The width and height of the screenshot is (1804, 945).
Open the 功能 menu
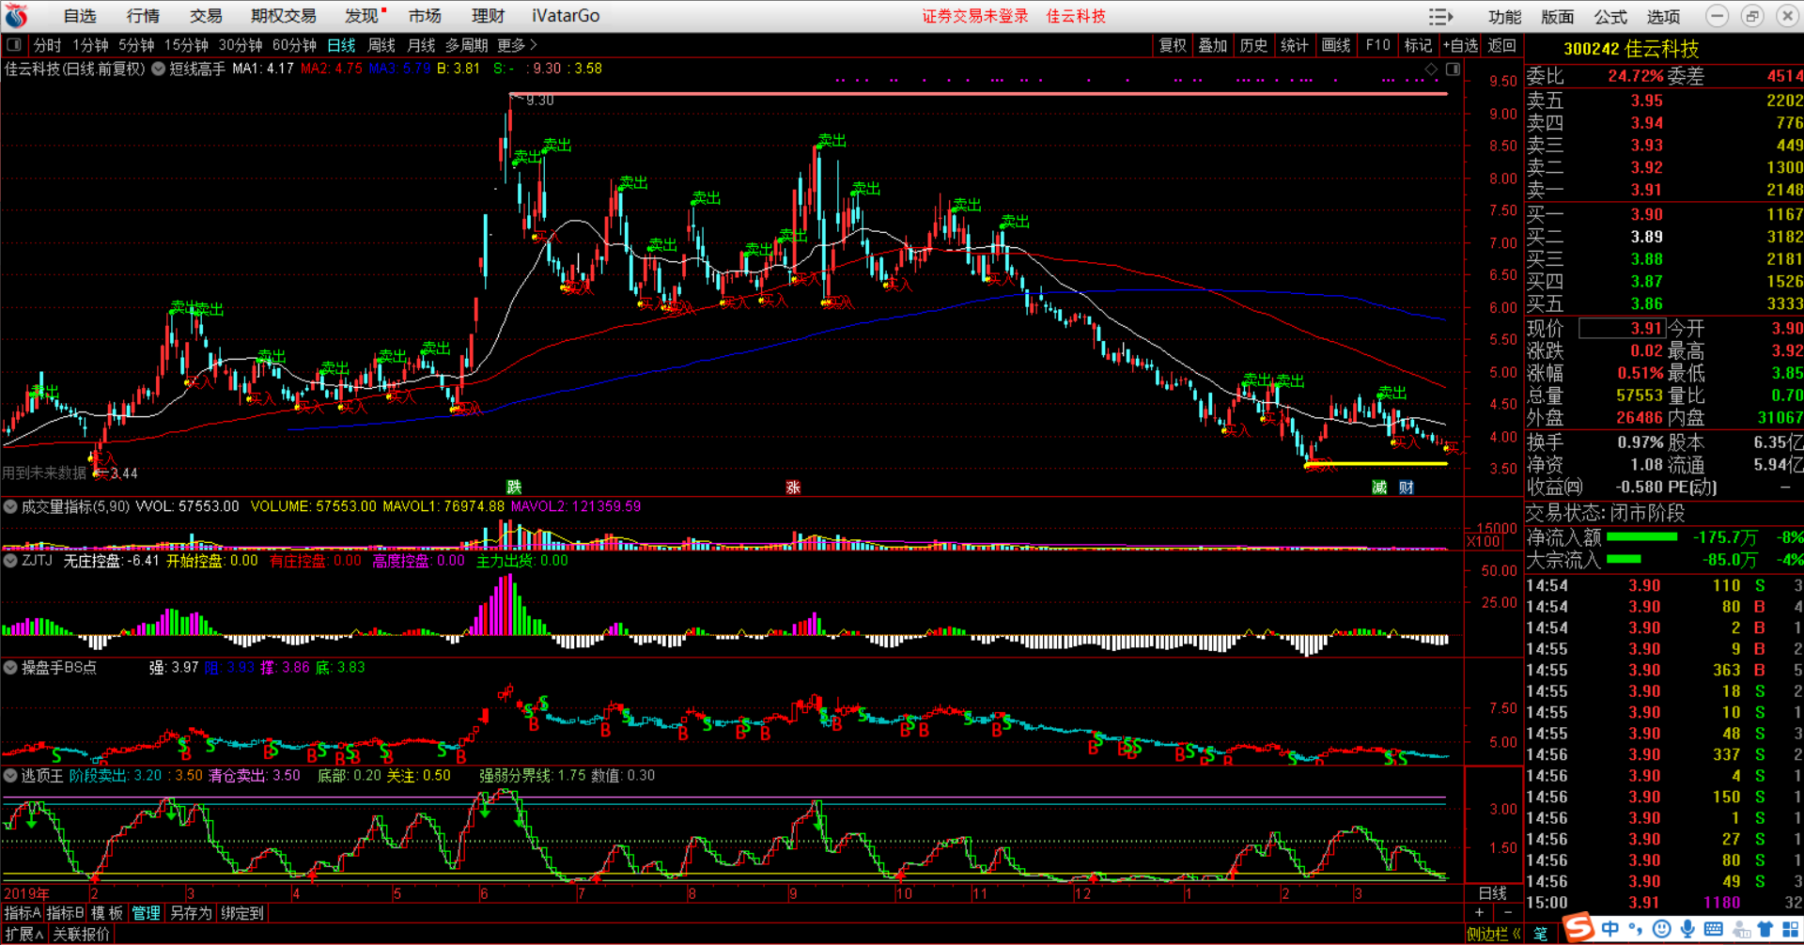tap(1504, 17)
